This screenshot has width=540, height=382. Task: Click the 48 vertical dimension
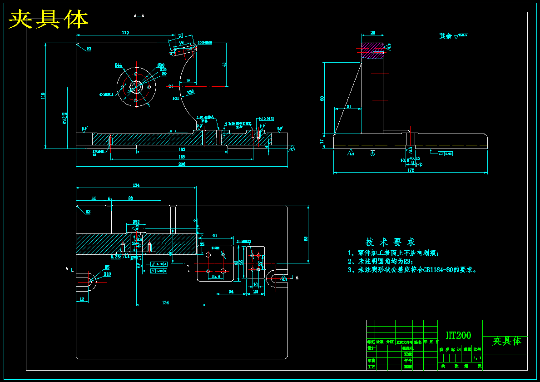(224, 64)
